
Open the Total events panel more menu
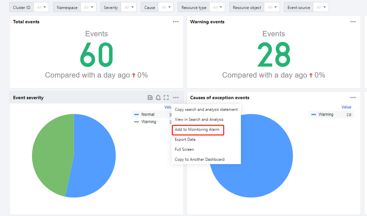[176, 22]
